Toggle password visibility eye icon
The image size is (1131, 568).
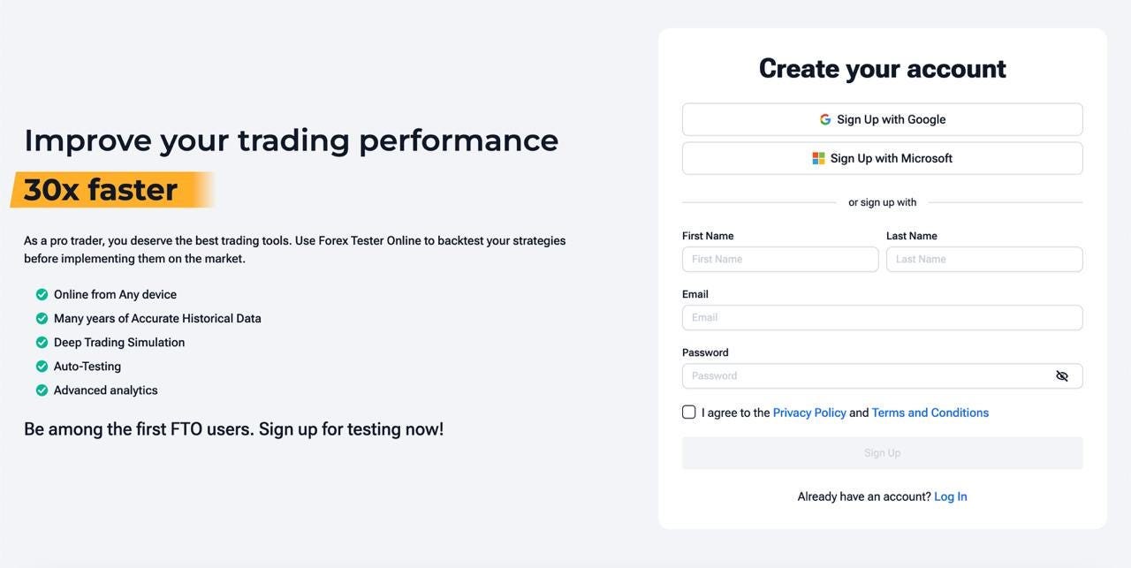click(1062, 375)
